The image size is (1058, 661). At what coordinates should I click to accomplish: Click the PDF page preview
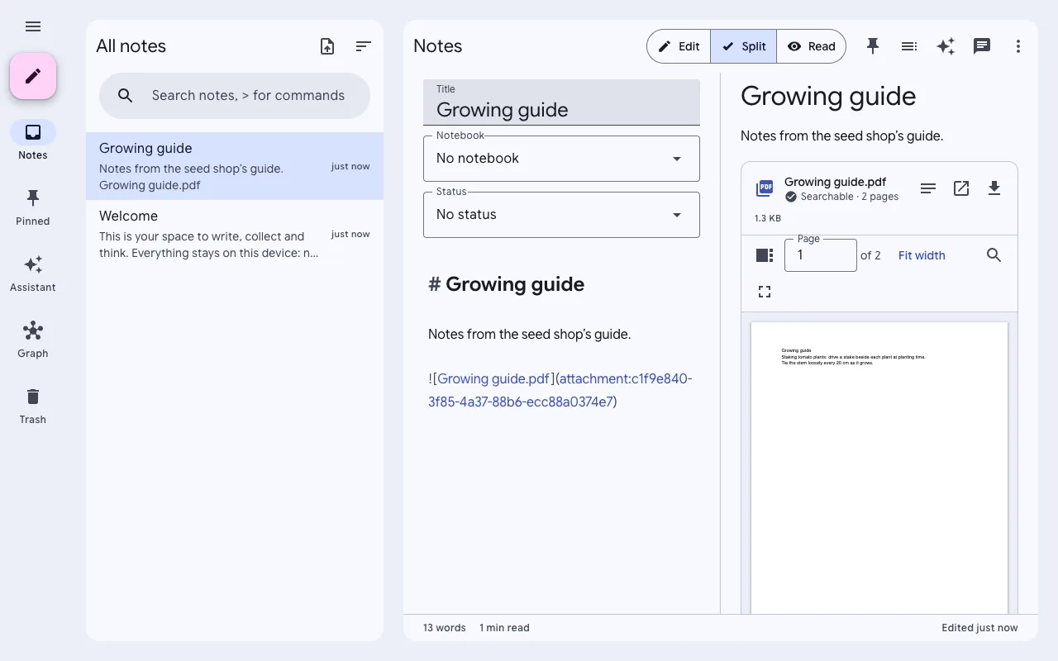point(879,468)
